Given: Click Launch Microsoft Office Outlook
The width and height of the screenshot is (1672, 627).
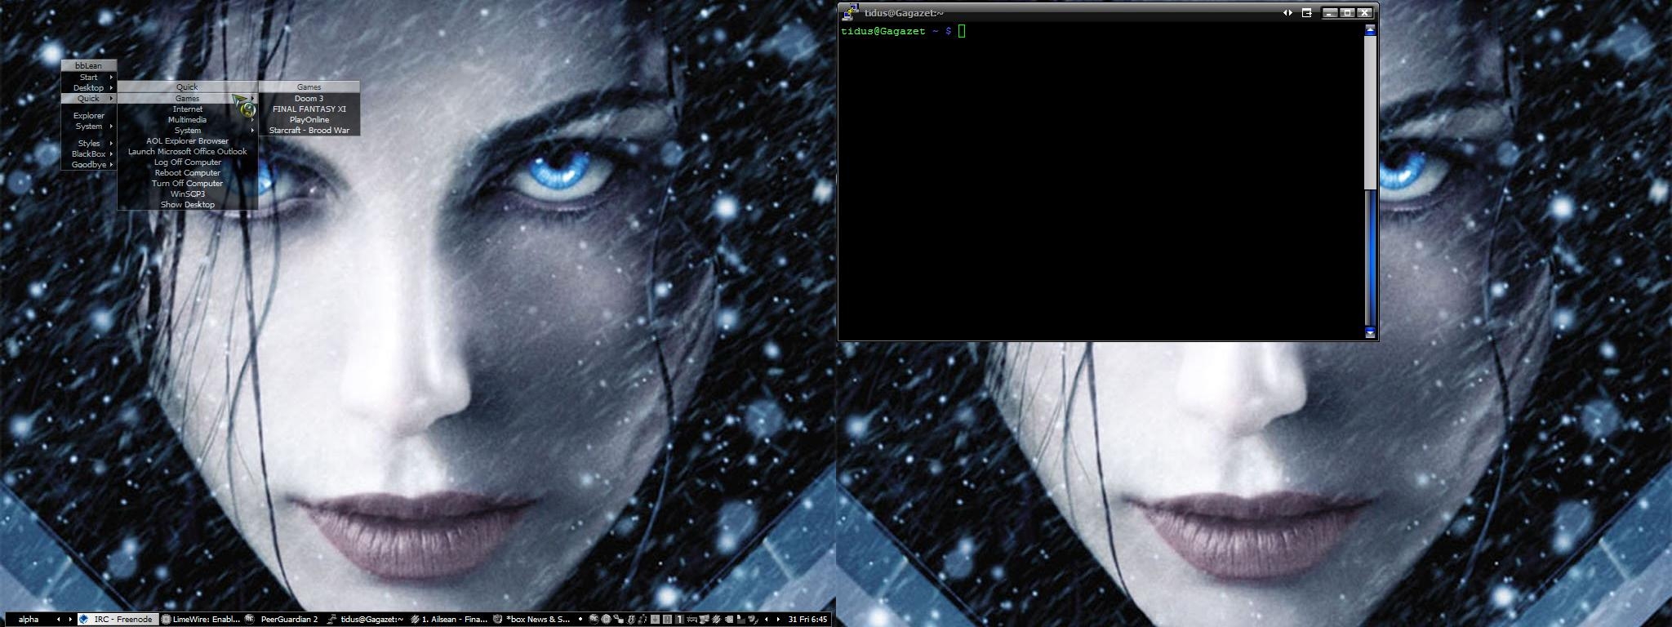Looking at the screenshot, I should coord(188,151).
